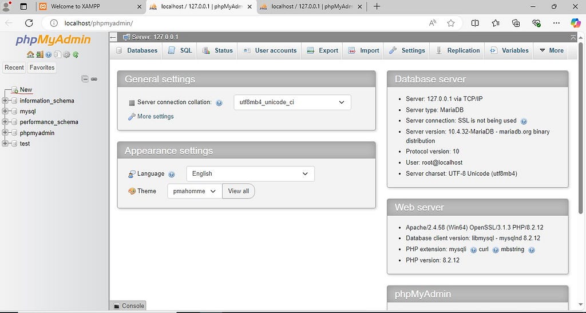
Task: Open navigation panel settings gear icon
Action: click(x=66, y=54)
